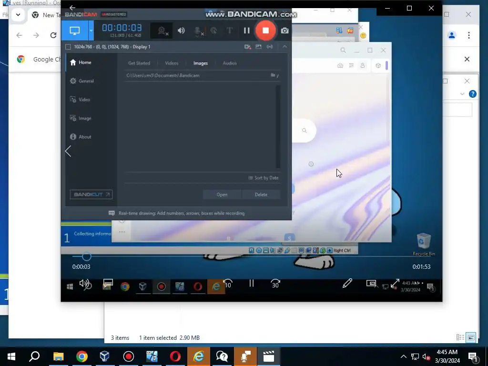Toggle the Bandicam microphone icon
The image size is (488, 366).
click(x=198, y=31)
